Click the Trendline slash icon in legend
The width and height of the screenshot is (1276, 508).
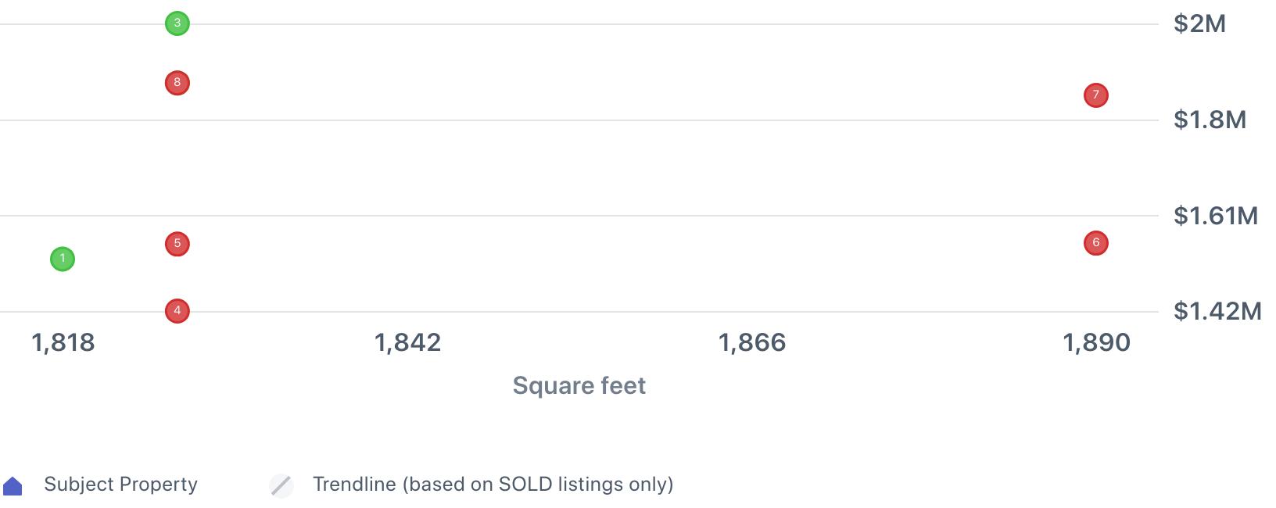281,485
